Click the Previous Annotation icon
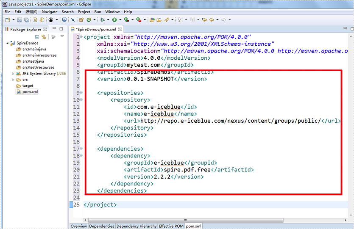354x229 pixels. (192, 20)
